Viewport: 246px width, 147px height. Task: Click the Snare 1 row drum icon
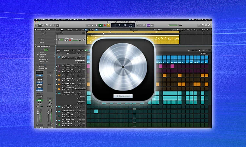59,74
